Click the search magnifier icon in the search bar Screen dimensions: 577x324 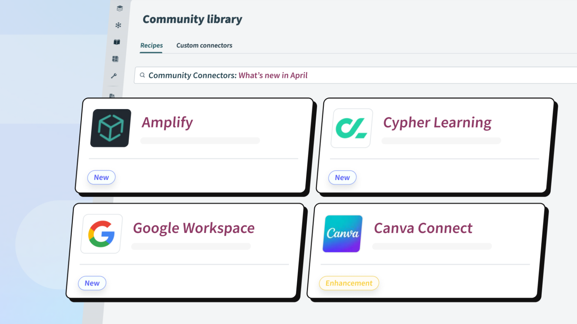pyautogui.click(x=142, y=75)
